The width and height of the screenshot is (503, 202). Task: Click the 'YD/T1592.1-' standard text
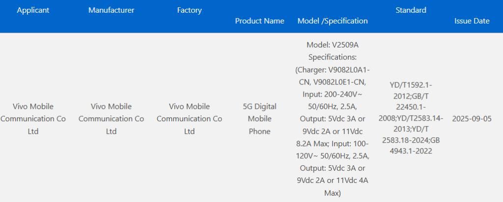411,84
